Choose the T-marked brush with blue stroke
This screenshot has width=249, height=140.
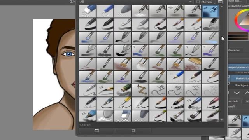[140, 51]
